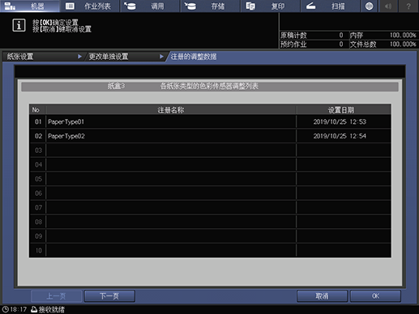Click the 原稿计数 counter value
The width and height of the screenshot is (419, 314).
341,35
